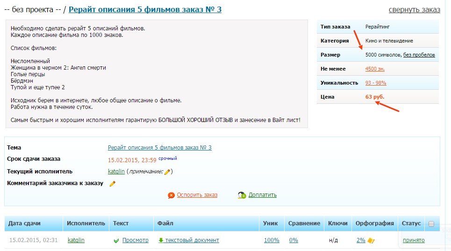Open Просмотр to view submitted text

tap(136, 240)
